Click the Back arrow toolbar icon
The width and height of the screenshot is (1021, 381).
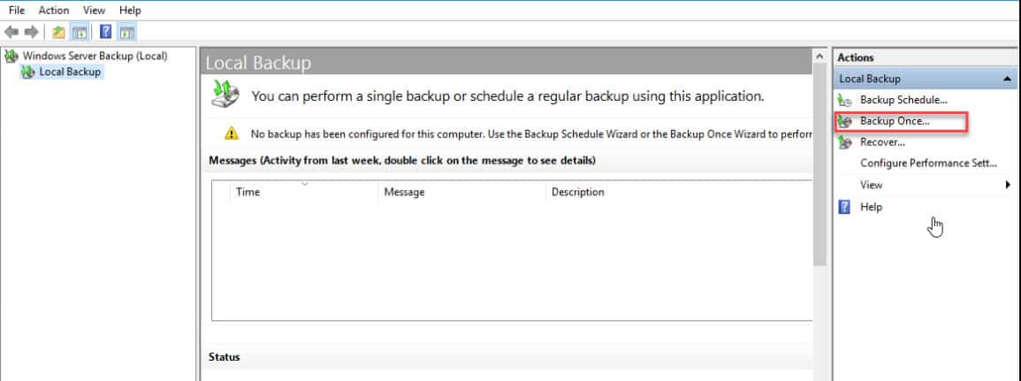11,31
